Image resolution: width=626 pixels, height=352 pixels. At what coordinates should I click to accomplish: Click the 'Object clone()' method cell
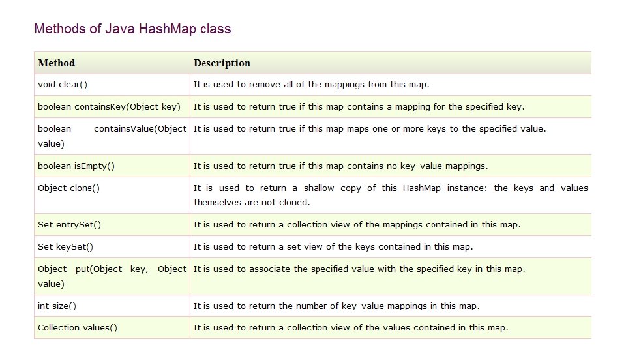(112, 195)
